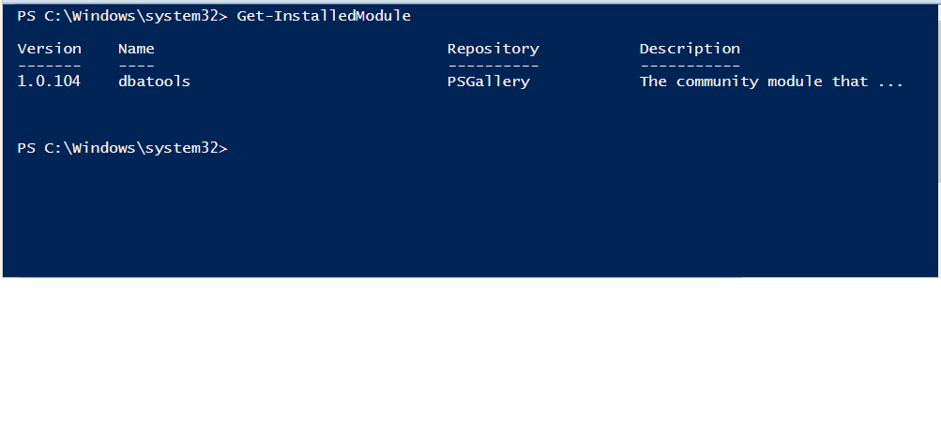941x431 pixels.
Task: Click the Description column header
Action: click(690, 49)
